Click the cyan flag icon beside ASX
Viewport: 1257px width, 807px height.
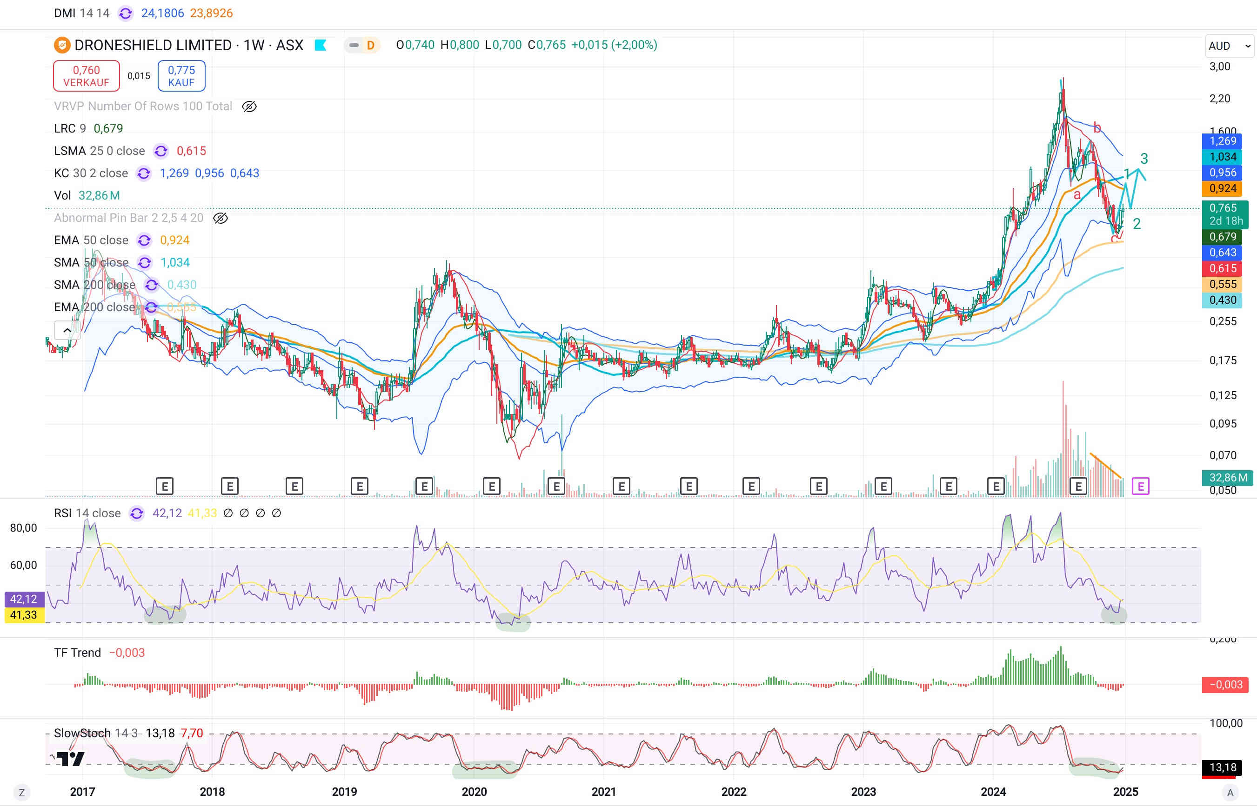(320, 45)
